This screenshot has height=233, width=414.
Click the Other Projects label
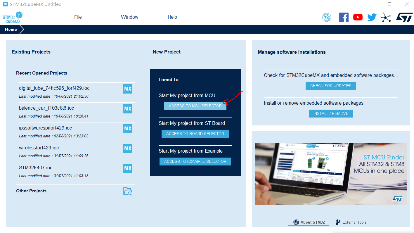tap(31, 191)
